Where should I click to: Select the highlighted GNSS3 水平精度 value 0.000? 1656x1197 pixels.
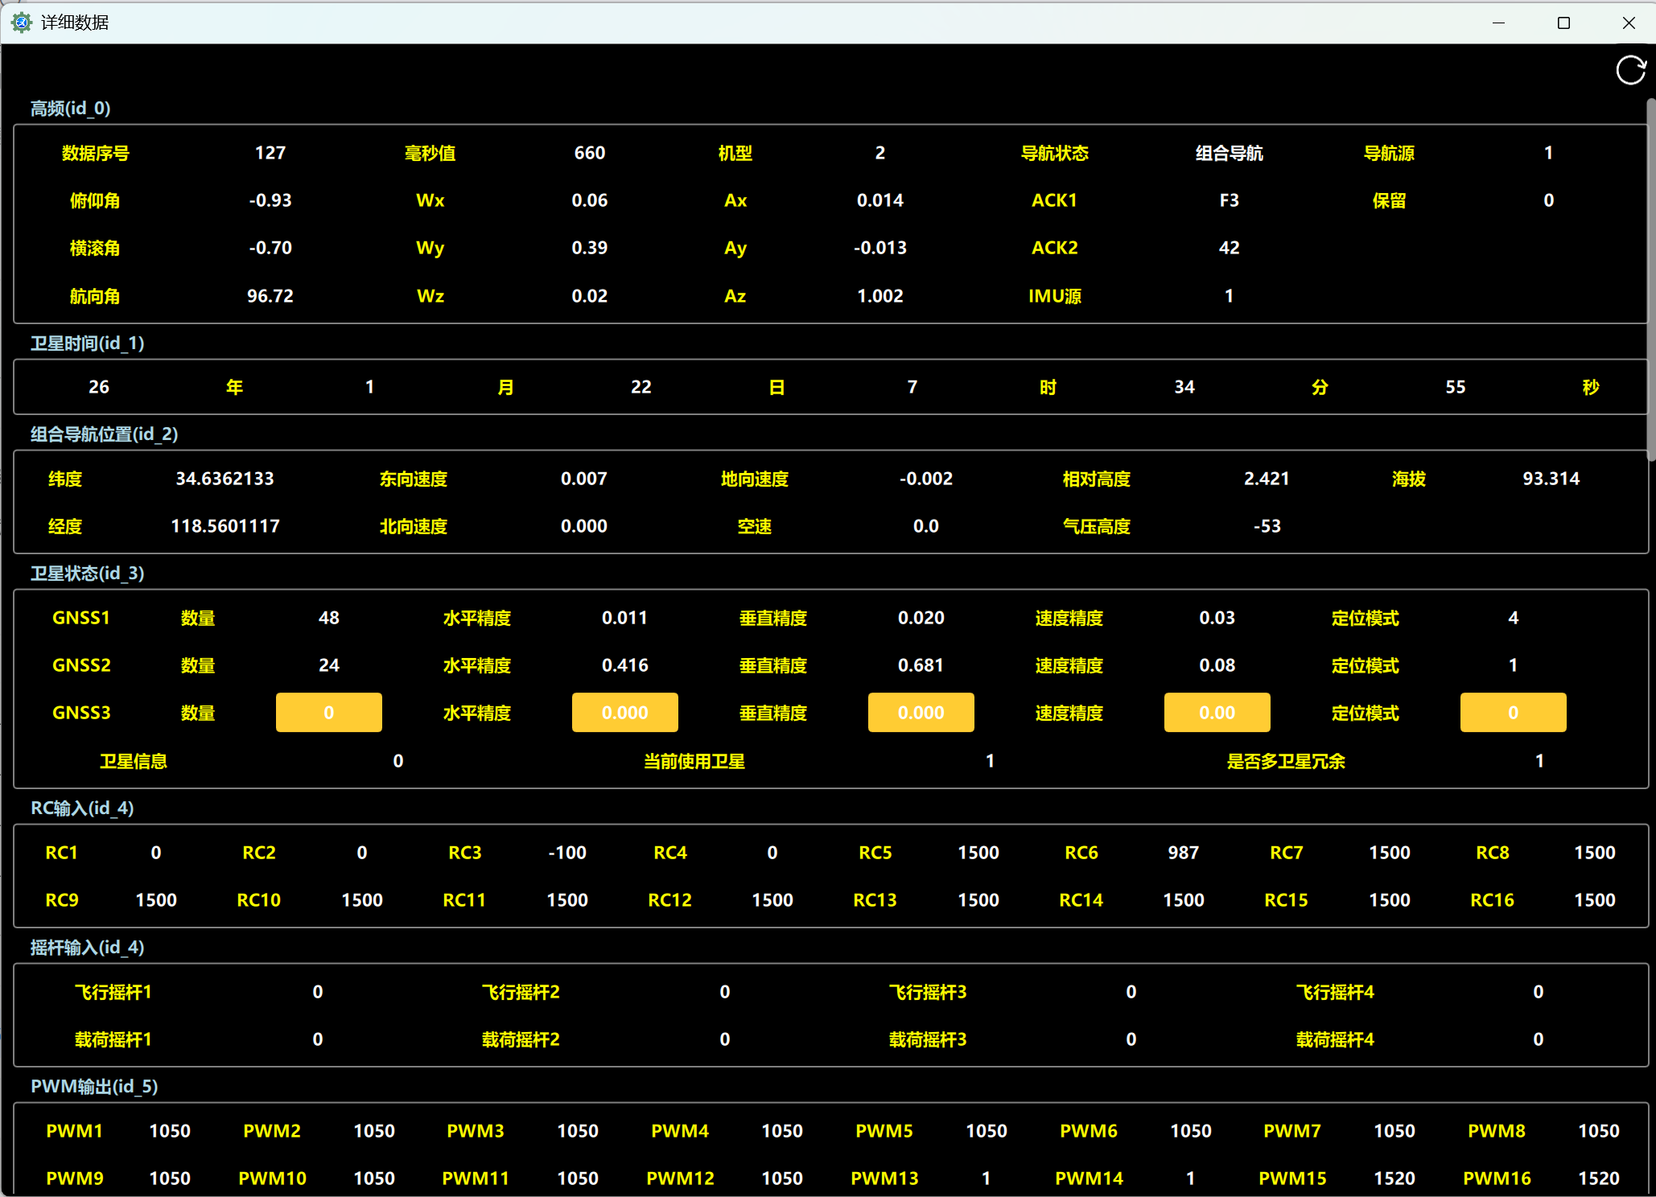coord(624,713)
